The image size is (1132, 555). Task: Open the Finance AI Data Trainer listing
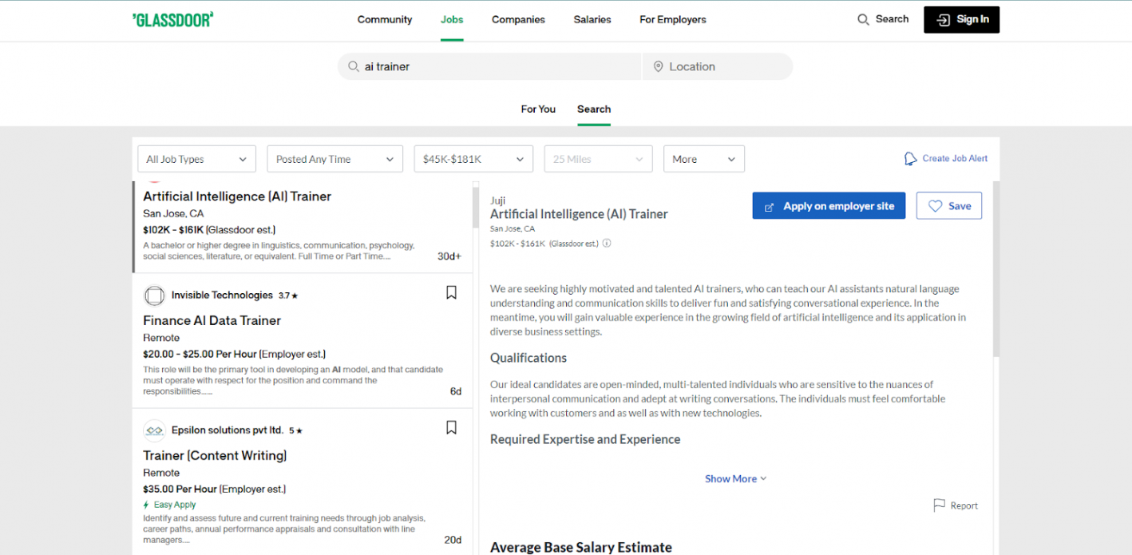point(212,320)
